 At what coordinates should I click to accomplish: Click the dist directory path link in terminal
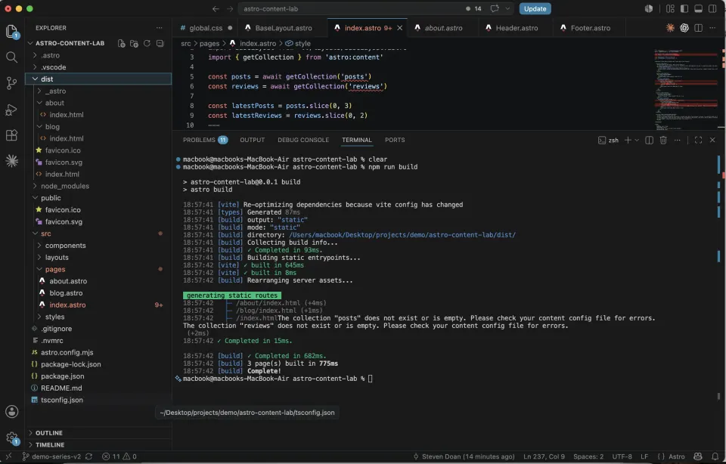click(x=402, y=234)
